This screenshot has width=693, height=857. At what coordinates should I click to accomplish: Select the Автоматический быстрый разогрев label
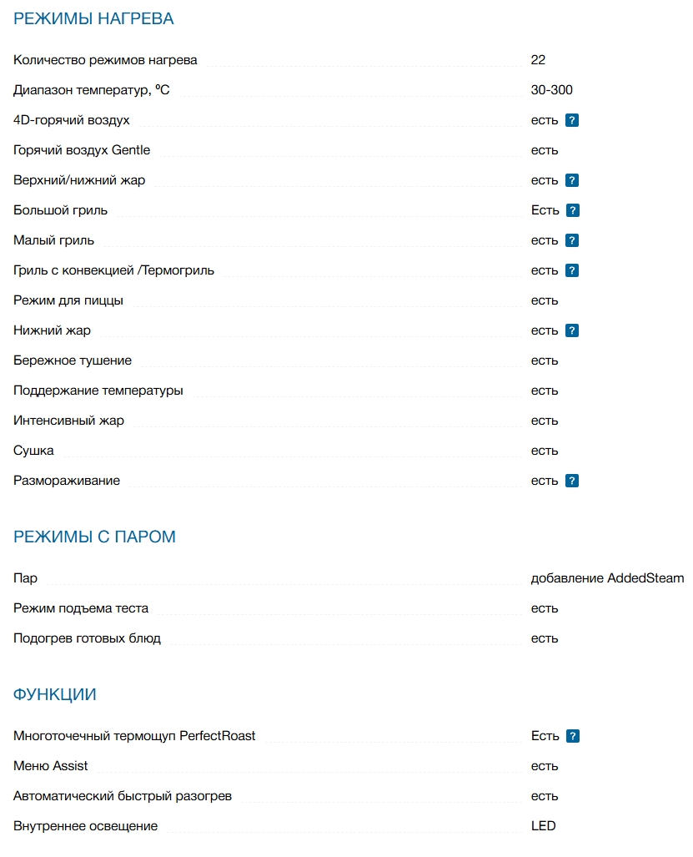coord(123,796)
